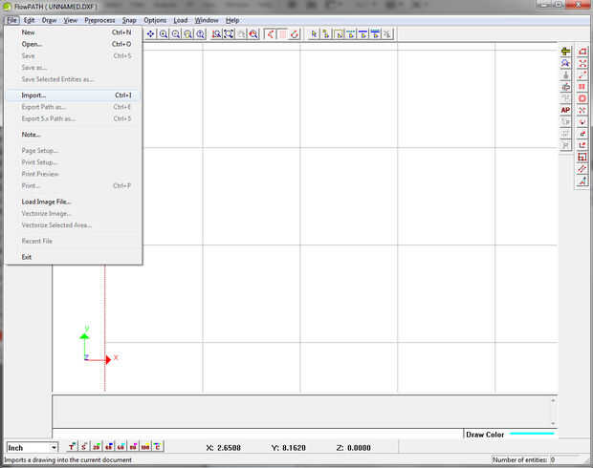Click the yellow left-arrow icon in right toolbar

coord(565,52)
